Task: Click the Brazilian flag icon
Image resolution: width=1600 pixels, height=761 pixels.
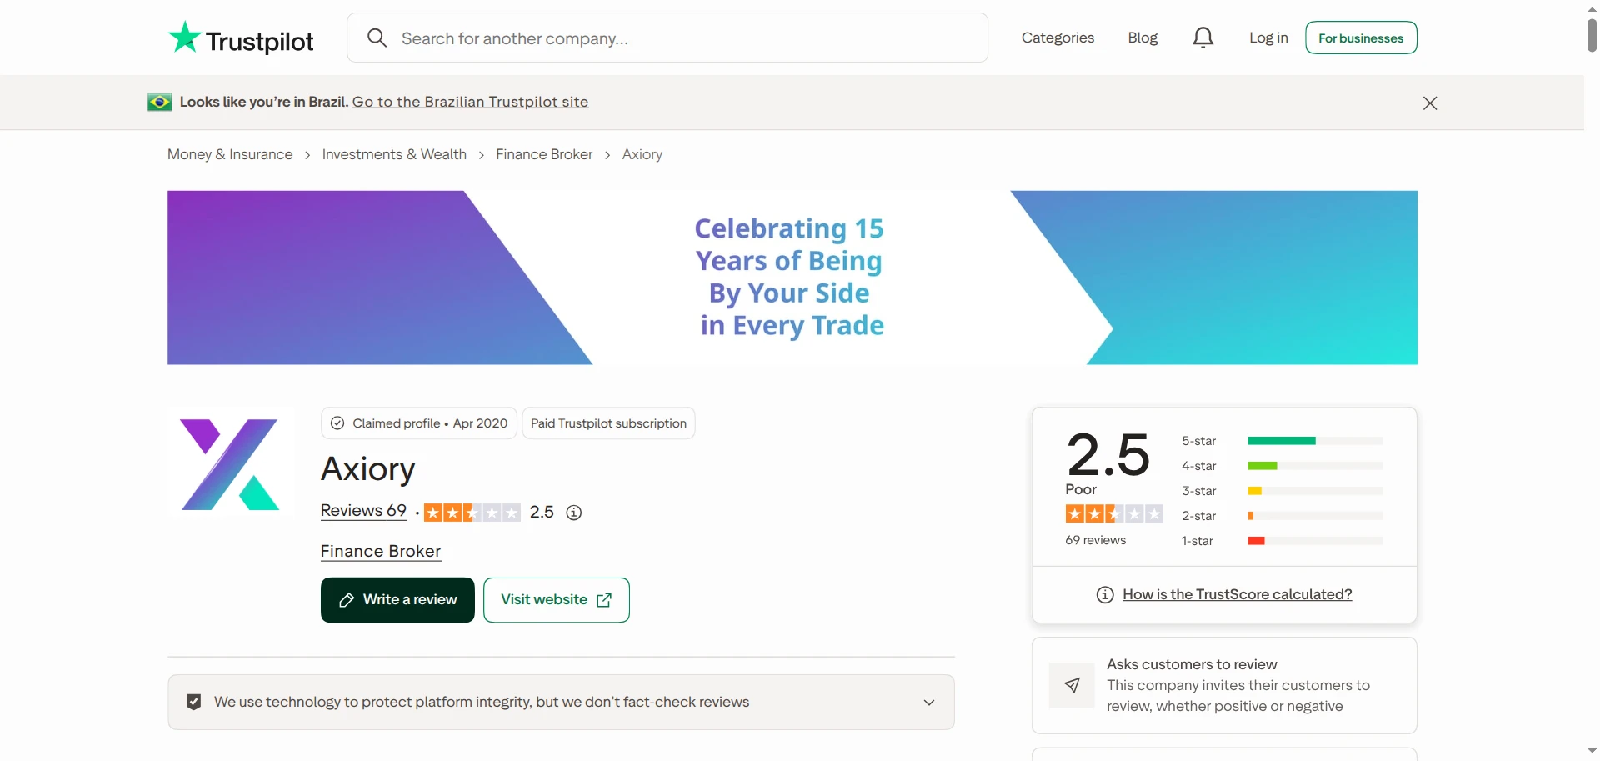Action: [x=159, y=103]
